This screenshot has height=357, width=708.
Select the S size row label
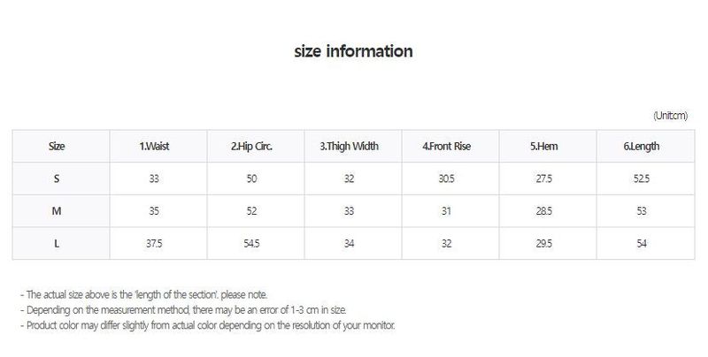[x=61, y=178]
